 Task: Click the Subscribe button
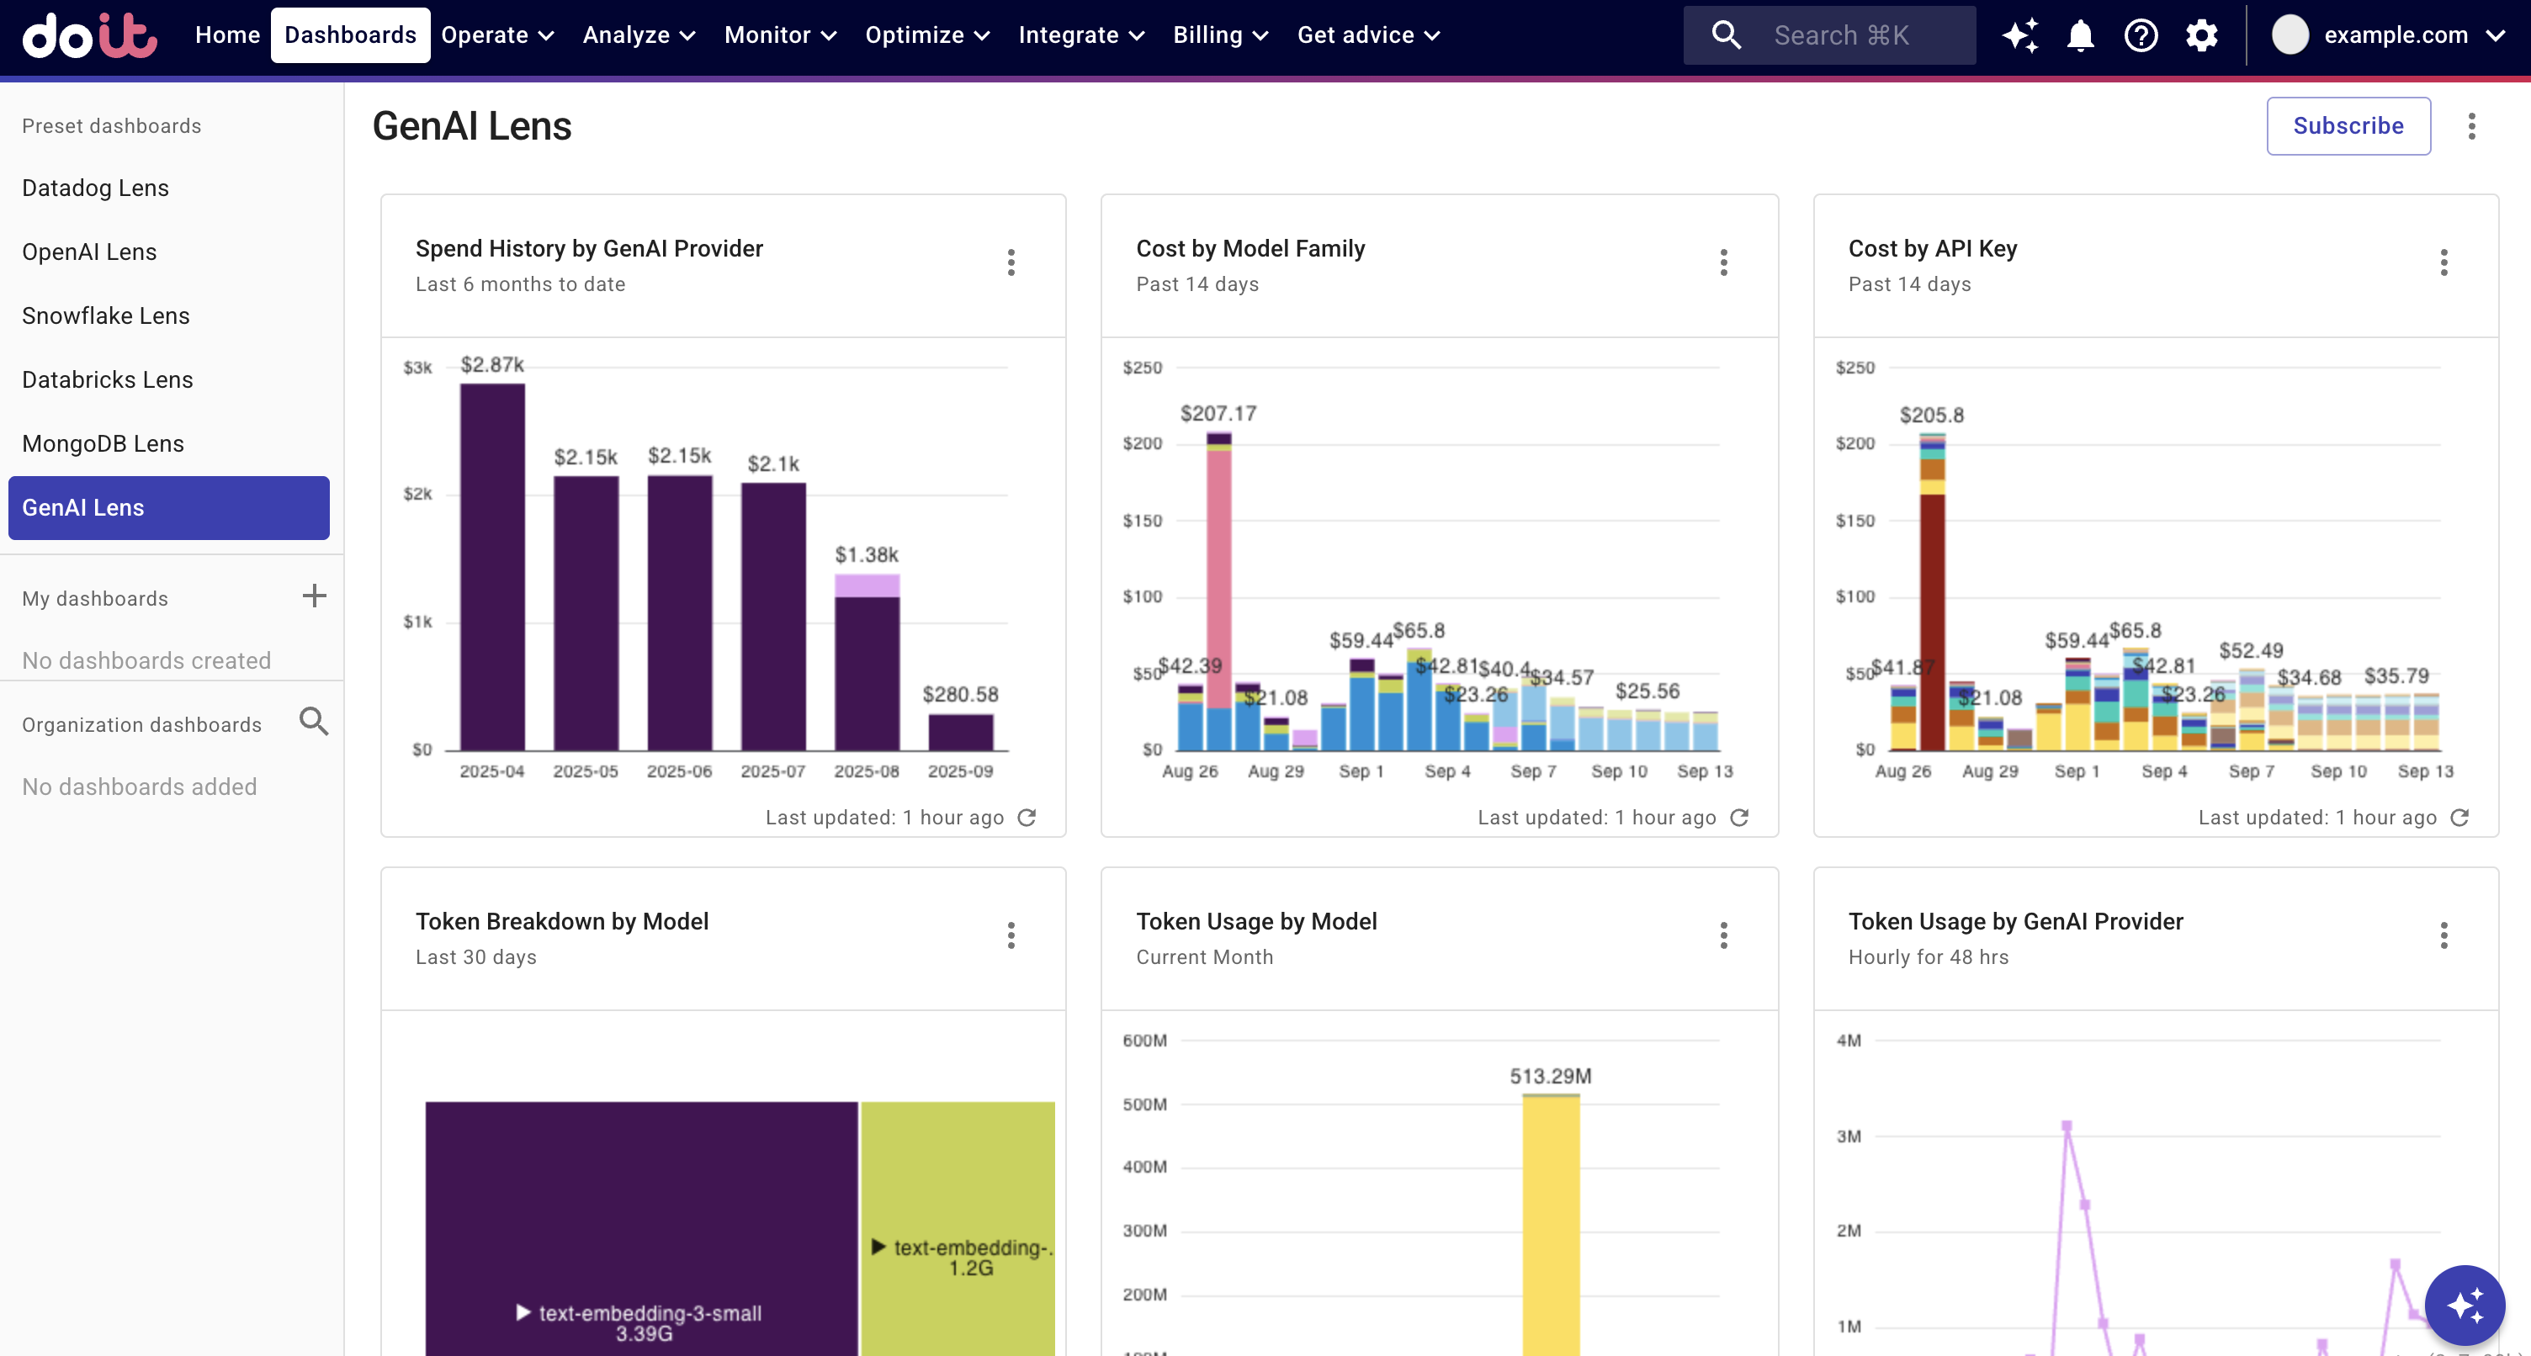2348,126
